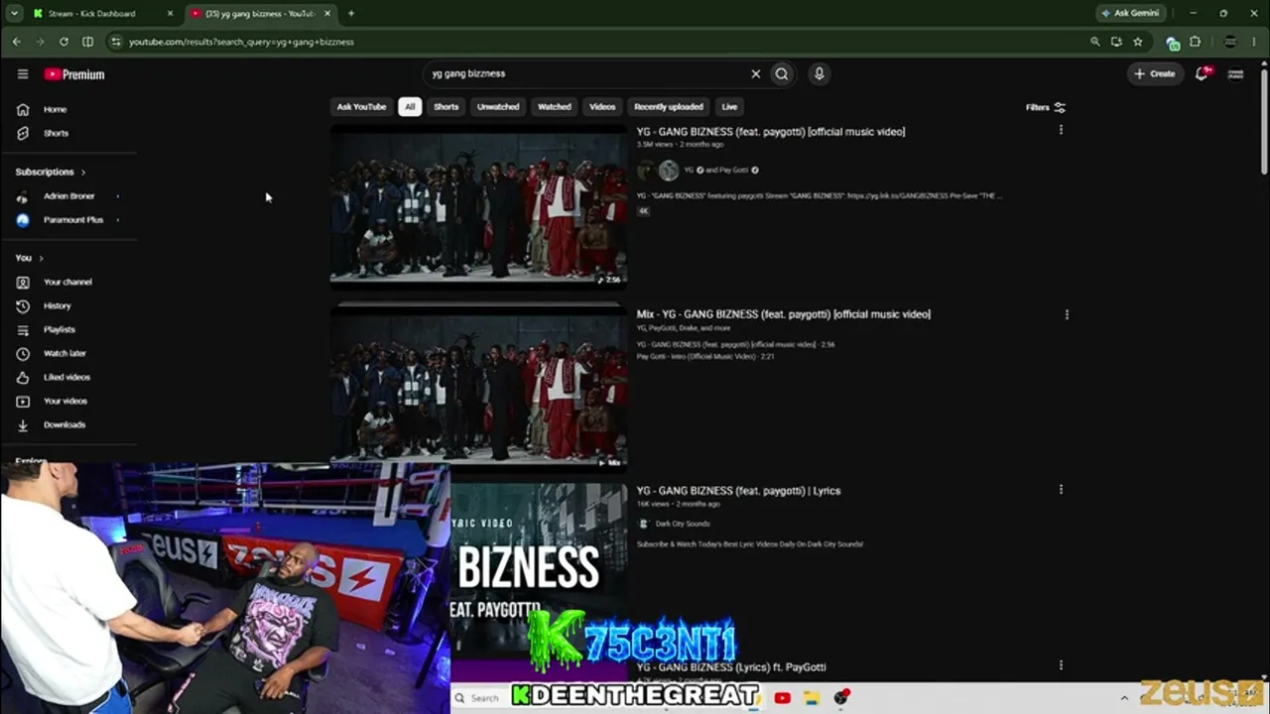This screenshot has height=714, width=1270.
Task: Reload the page in the browser
Action: click(x=63, y=42)
